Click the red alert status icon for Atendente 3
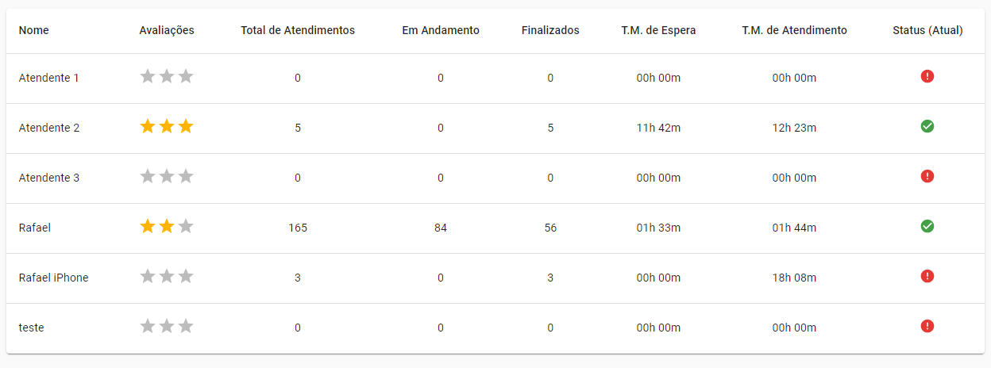 click(927, 176)
